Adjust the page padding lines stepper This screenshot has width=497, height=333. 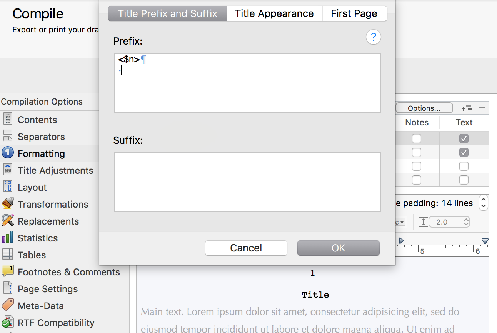(x=484, y=203)
